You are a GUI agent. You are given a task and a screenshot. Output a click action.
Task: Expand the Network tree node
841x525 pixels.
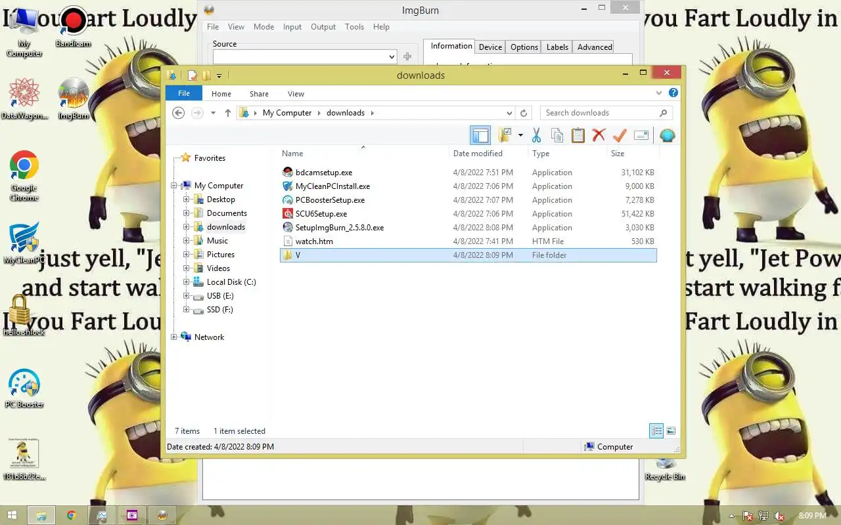(175, 337)
